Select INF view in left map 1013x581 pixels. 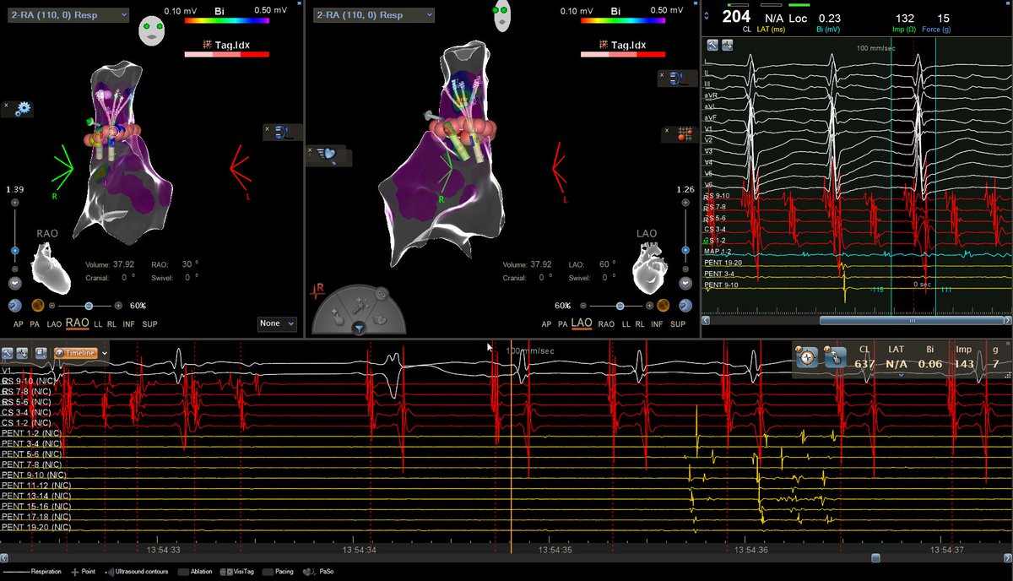tap(128, 323)
